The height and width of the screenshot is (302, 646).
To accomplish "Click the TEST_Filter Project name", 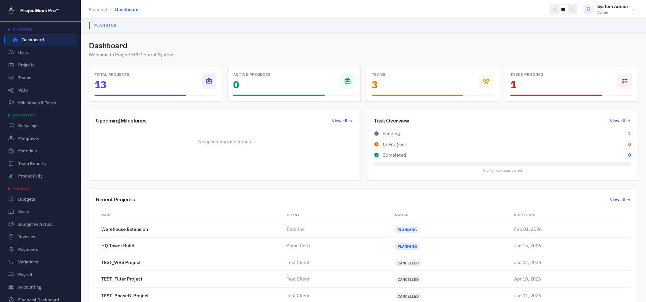I will 122,279.
